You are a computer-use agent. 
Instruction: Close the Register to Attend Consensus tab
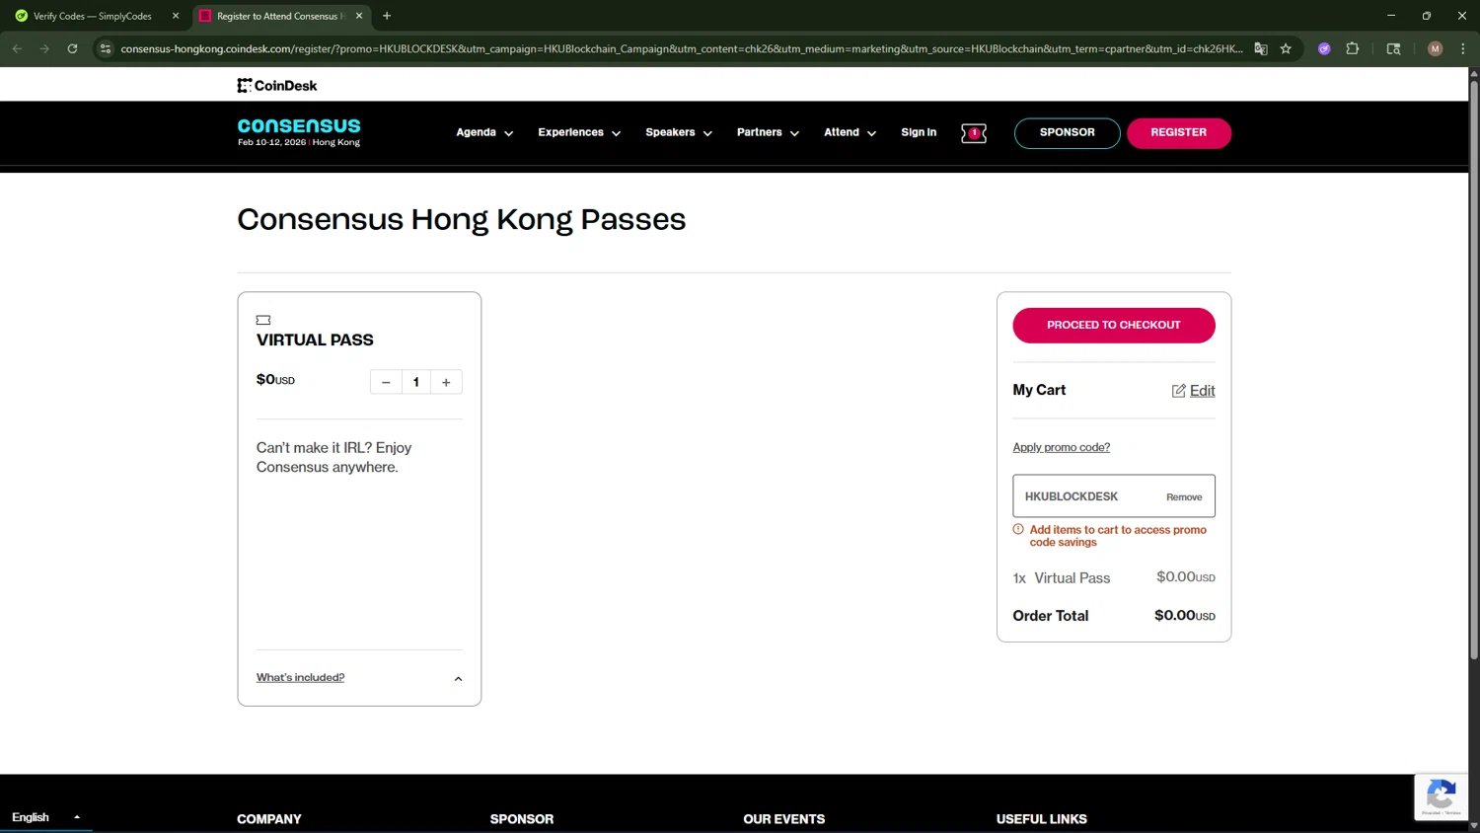pos(359,16)
